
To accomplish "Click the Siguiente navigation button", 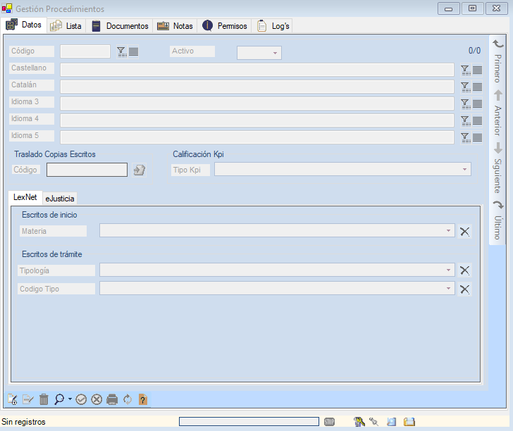I will click(x=497, y=164).
